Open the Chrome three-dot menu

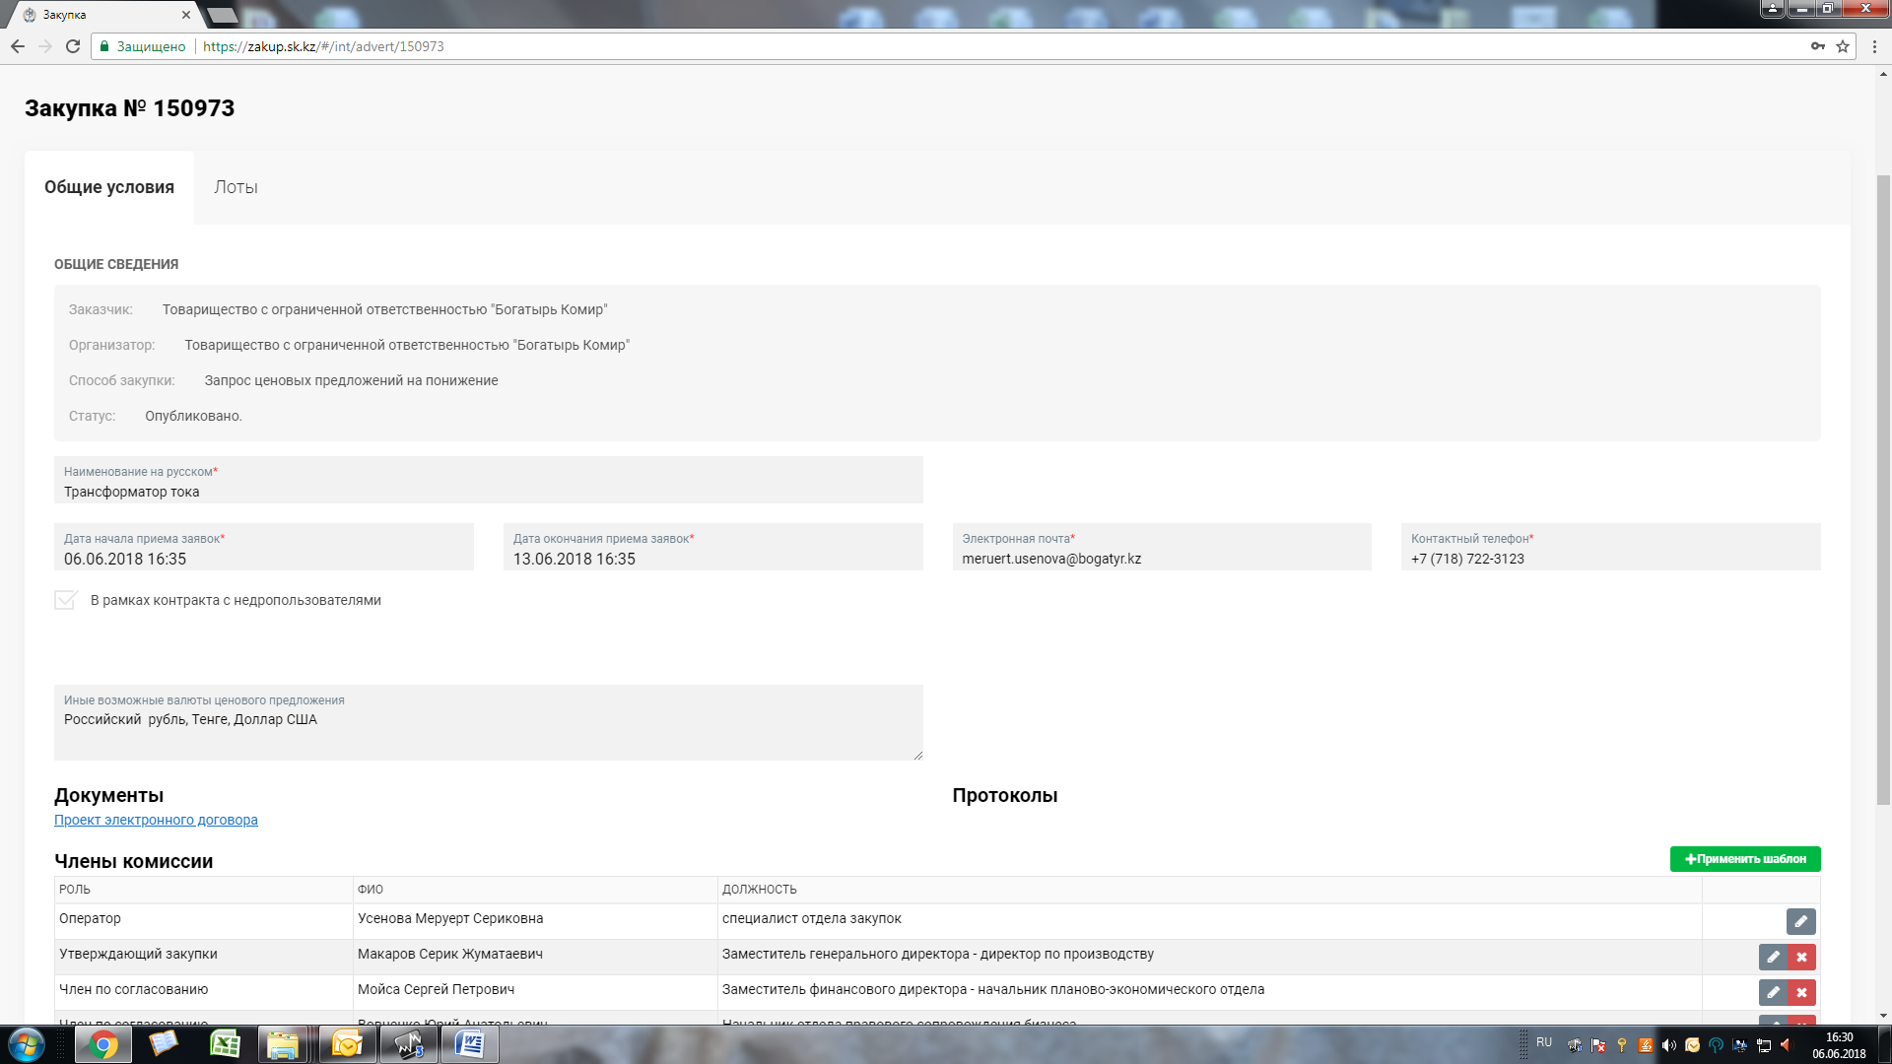(x=1875, y=46)
